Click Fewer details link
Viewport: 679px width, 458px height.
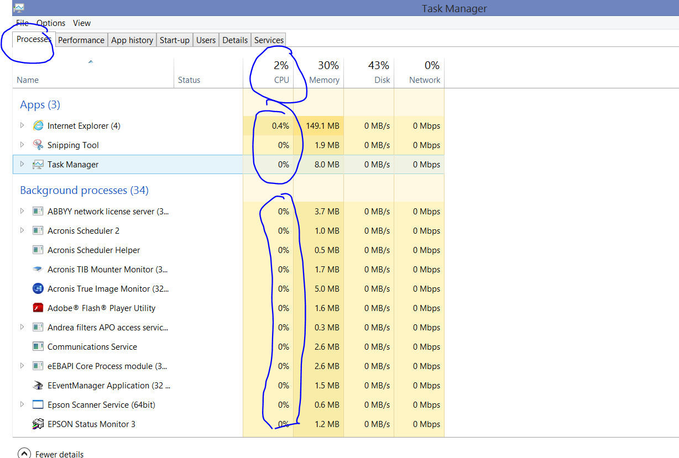(59, 454)
